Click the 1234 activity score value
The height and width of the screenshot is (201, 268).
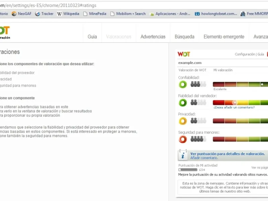point(202,170)
